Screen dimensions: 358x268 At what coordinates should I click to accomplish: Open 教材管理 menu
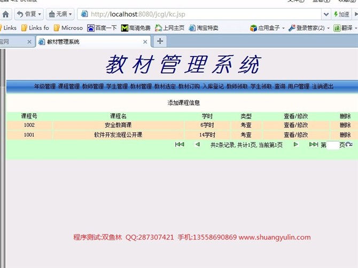pyautogui.click(x=141, y=86)
